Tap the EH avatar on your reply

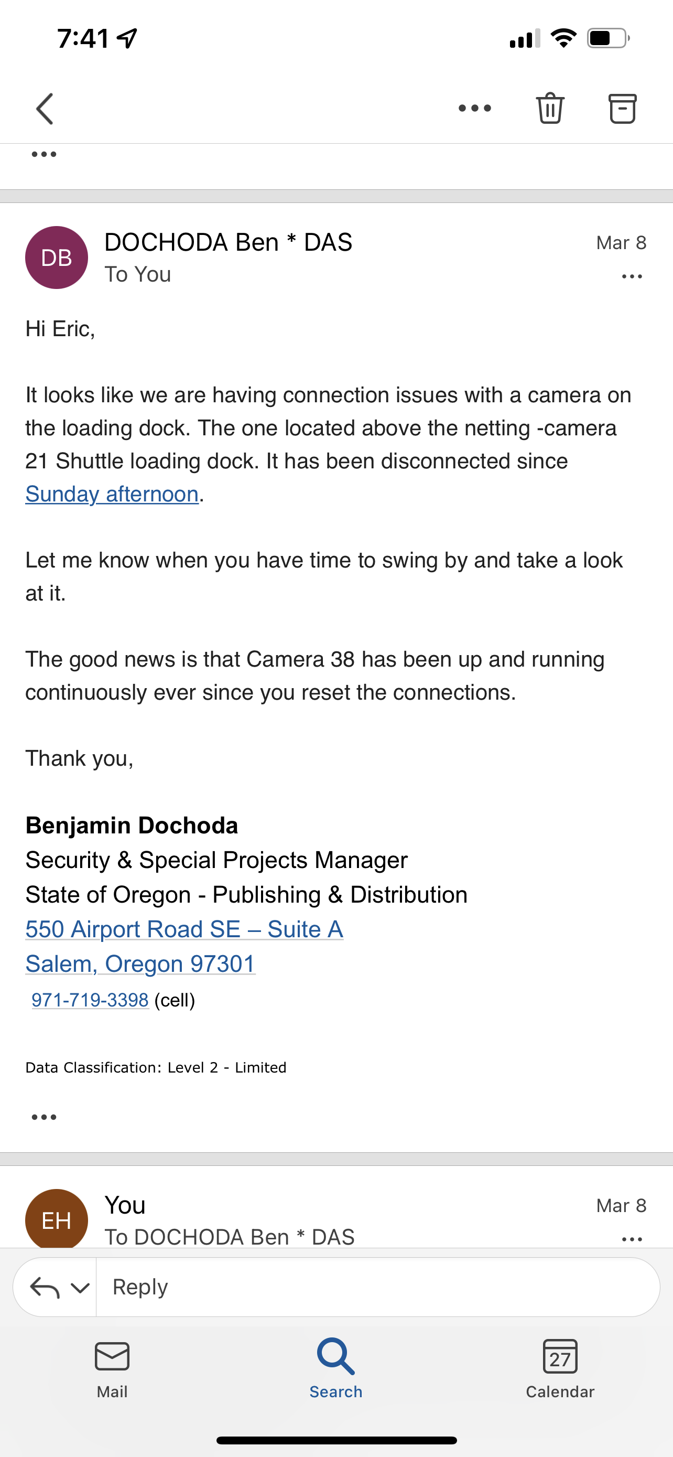57,1218
